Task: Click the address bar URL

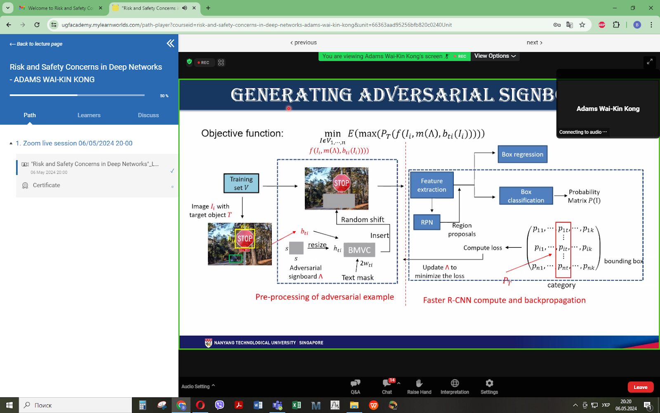Action: [x=257, y=25]
